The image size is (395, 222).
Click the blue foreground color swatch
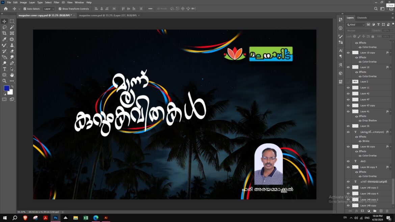coord(6,88)
